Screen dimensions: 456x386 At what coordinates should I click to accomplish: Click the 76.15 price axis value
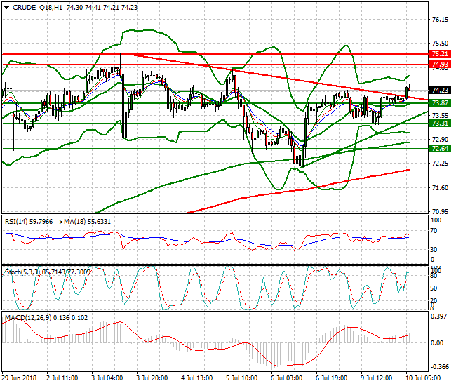pyautogui.click(x=440, y=20)
